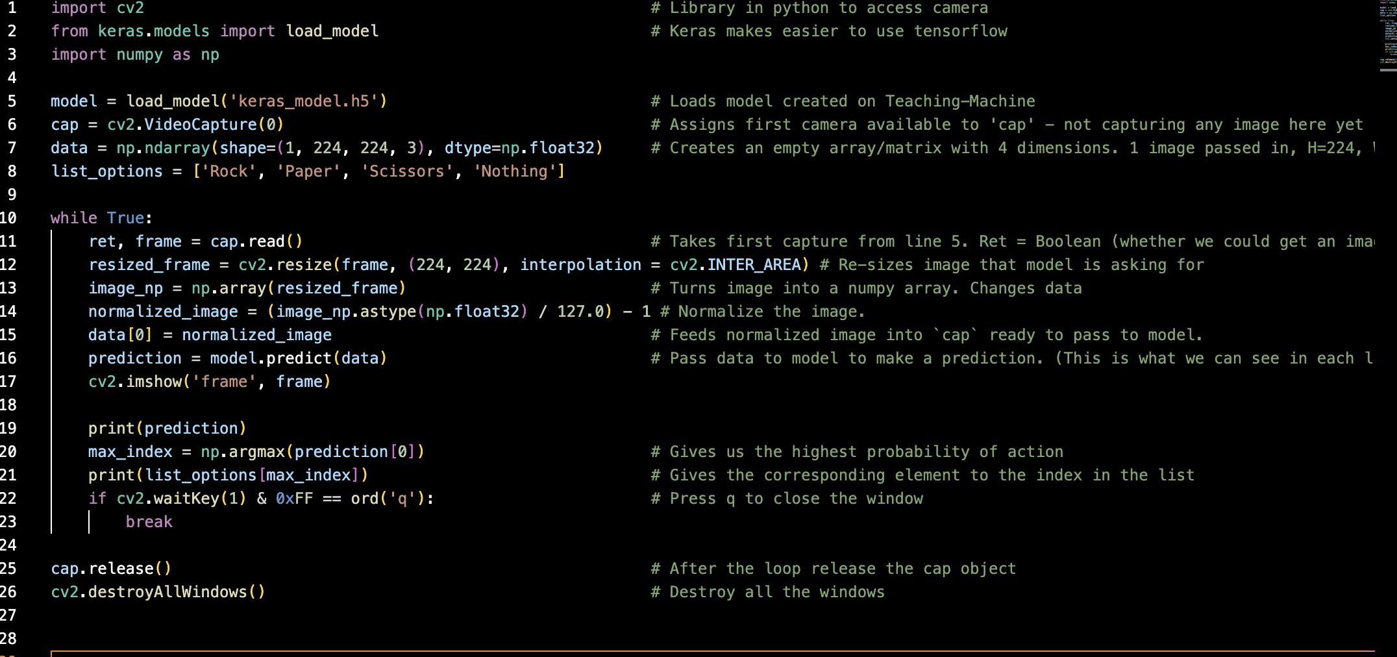Click the list_options definition on line 8
This screenshot has width=1397, height=657.
point(107,171)
